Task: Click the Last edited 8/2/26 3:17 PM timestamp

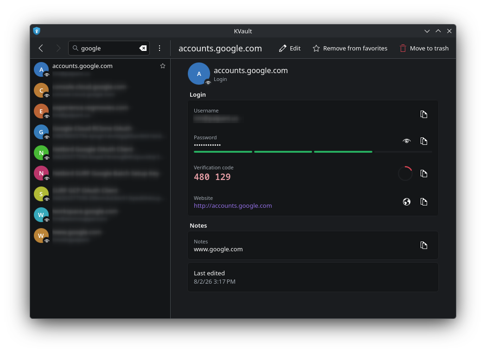Action: 215,282
